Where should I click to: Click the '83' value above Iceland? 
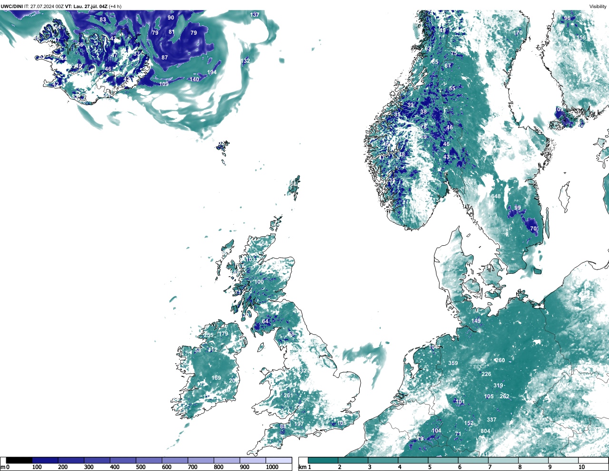103,19
